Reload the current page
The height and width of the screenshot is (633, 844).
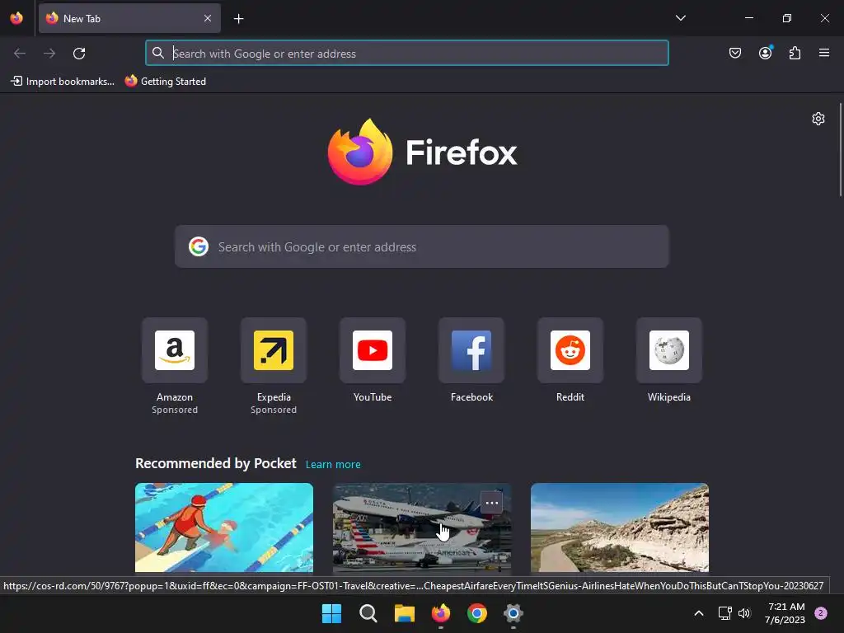point(79,54)
